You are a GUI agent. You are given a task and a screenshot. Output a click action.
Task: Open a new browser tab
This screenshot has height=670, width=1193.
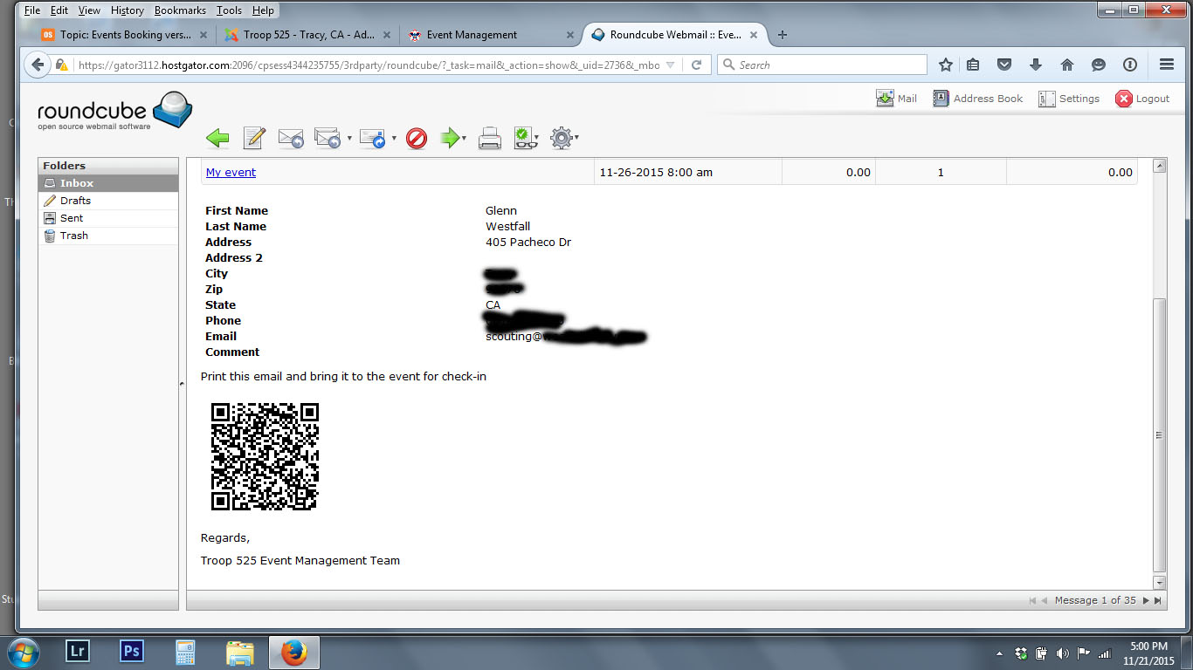(x=783, y=35)
